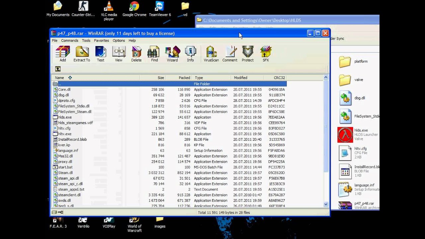Show archive Info icon
This screenshot has width=425, height=239.
pos(190,54)
